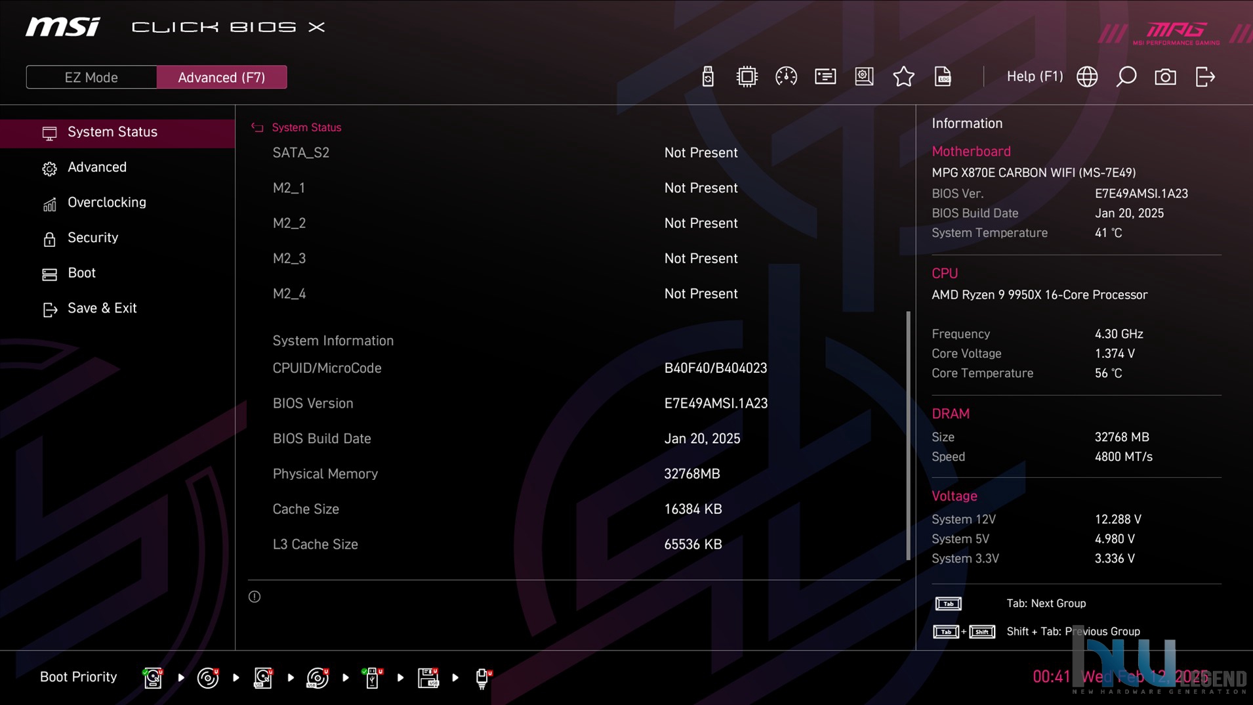
Task: Click the Boot Priority label
Action: (78, 677)
